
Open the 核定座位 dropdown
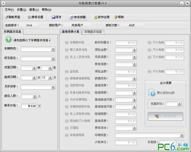38,58
